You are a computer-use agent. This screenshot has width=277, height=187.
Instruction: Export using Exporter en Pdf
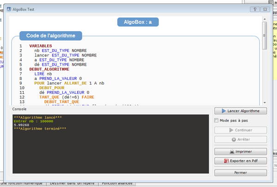241,161
